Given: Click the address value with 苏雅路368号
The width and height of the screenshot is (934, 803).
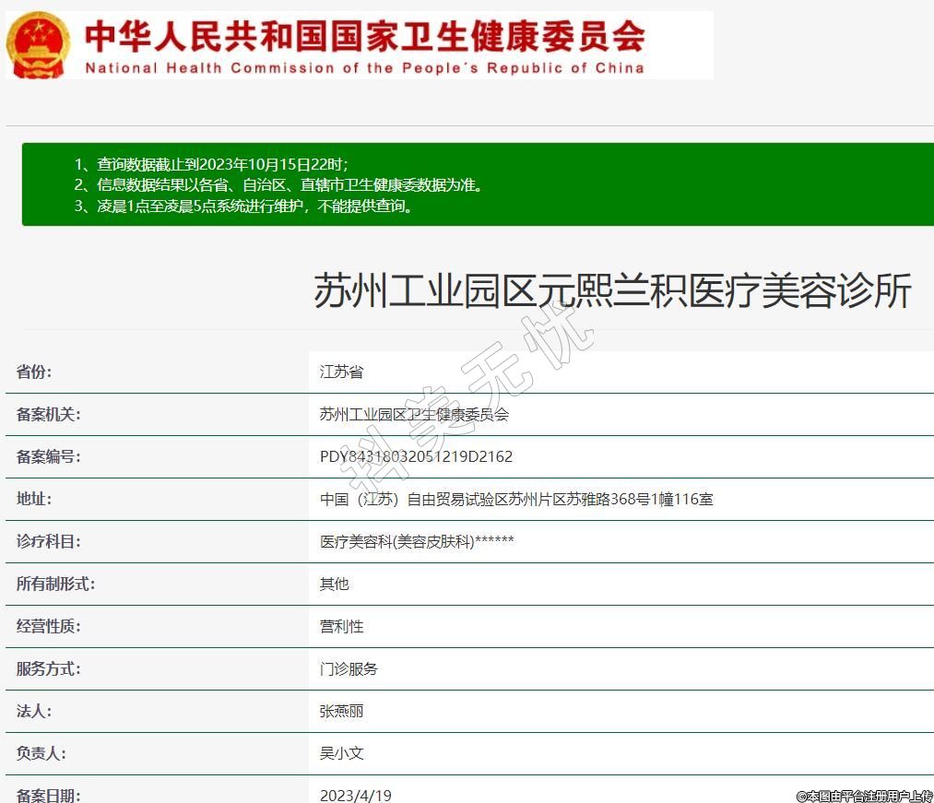Looking at the screenshot, I should (516, 499).
